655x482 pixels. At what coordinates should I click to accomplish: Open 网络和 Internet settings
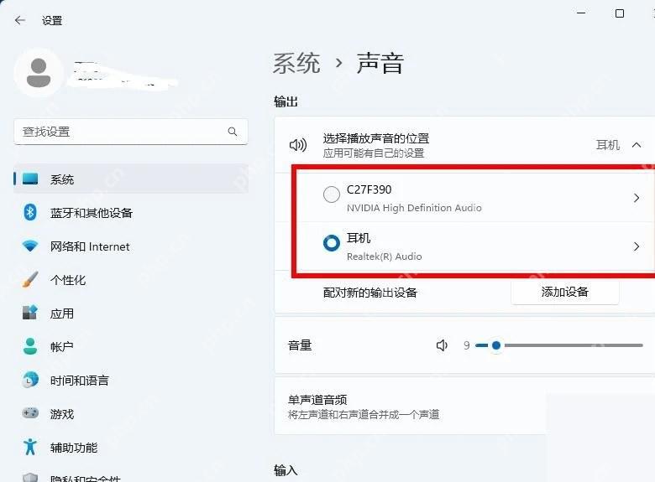click(x=131, y=246)
